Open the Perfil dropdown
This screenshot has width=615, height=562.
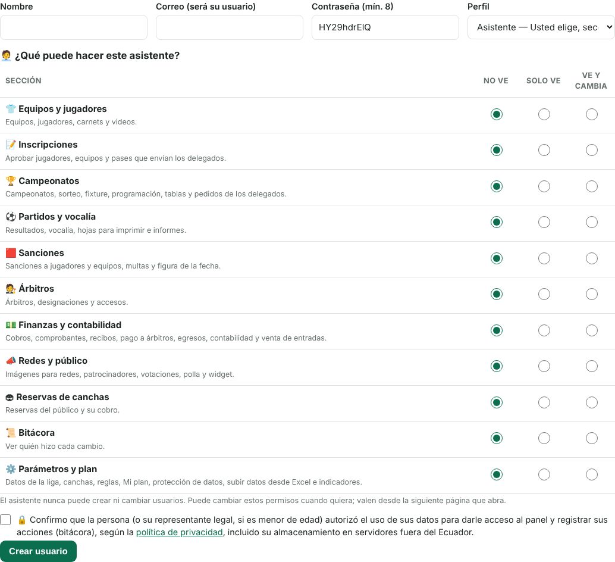click(541, 27)
